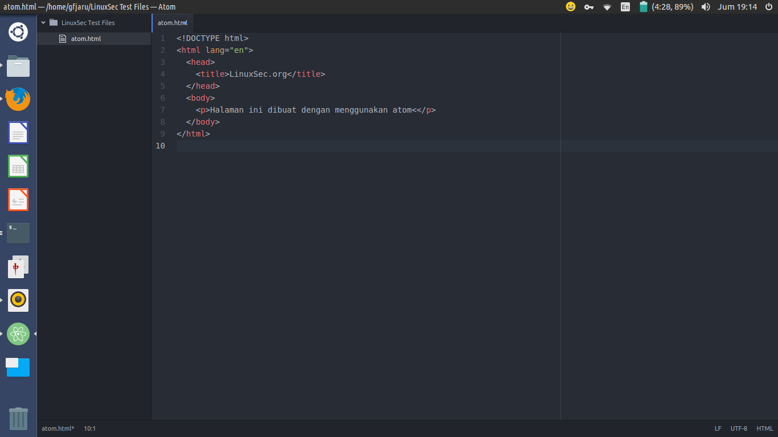Place cursor on empty line 10
This screenshot has height=437, width=778.
(342, 146)
